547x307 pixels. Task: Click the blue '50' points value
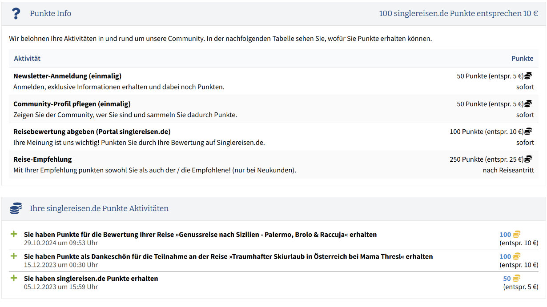click(x=507, y=279)
